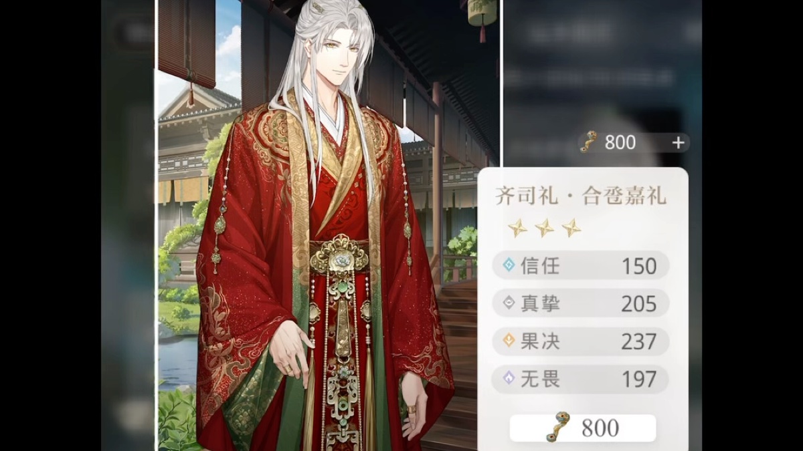Click the middle gold star rating
This screenshot has width=803, height=451.
click(544, 228)
